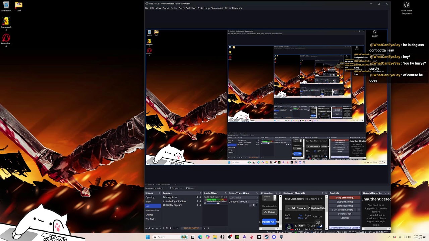Adjust transition Duration with its stepper arrows
This screenshot has width=429, height=241.
257,202
